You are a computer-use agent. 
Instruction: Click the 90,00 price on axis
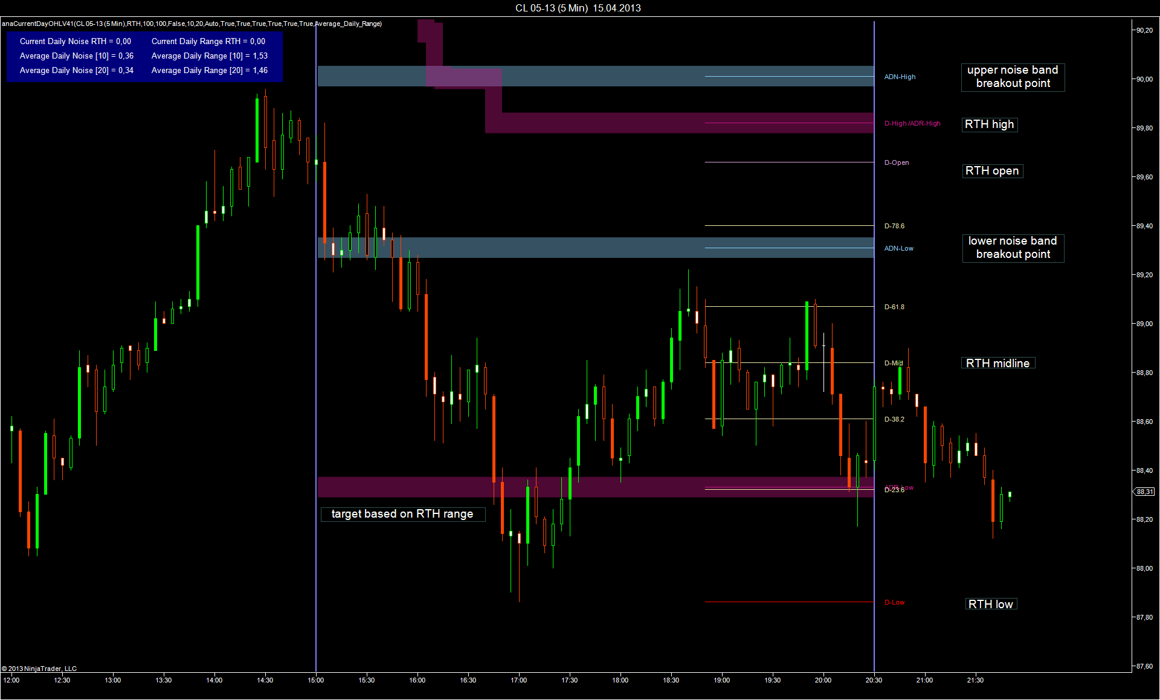[1144, 79]
